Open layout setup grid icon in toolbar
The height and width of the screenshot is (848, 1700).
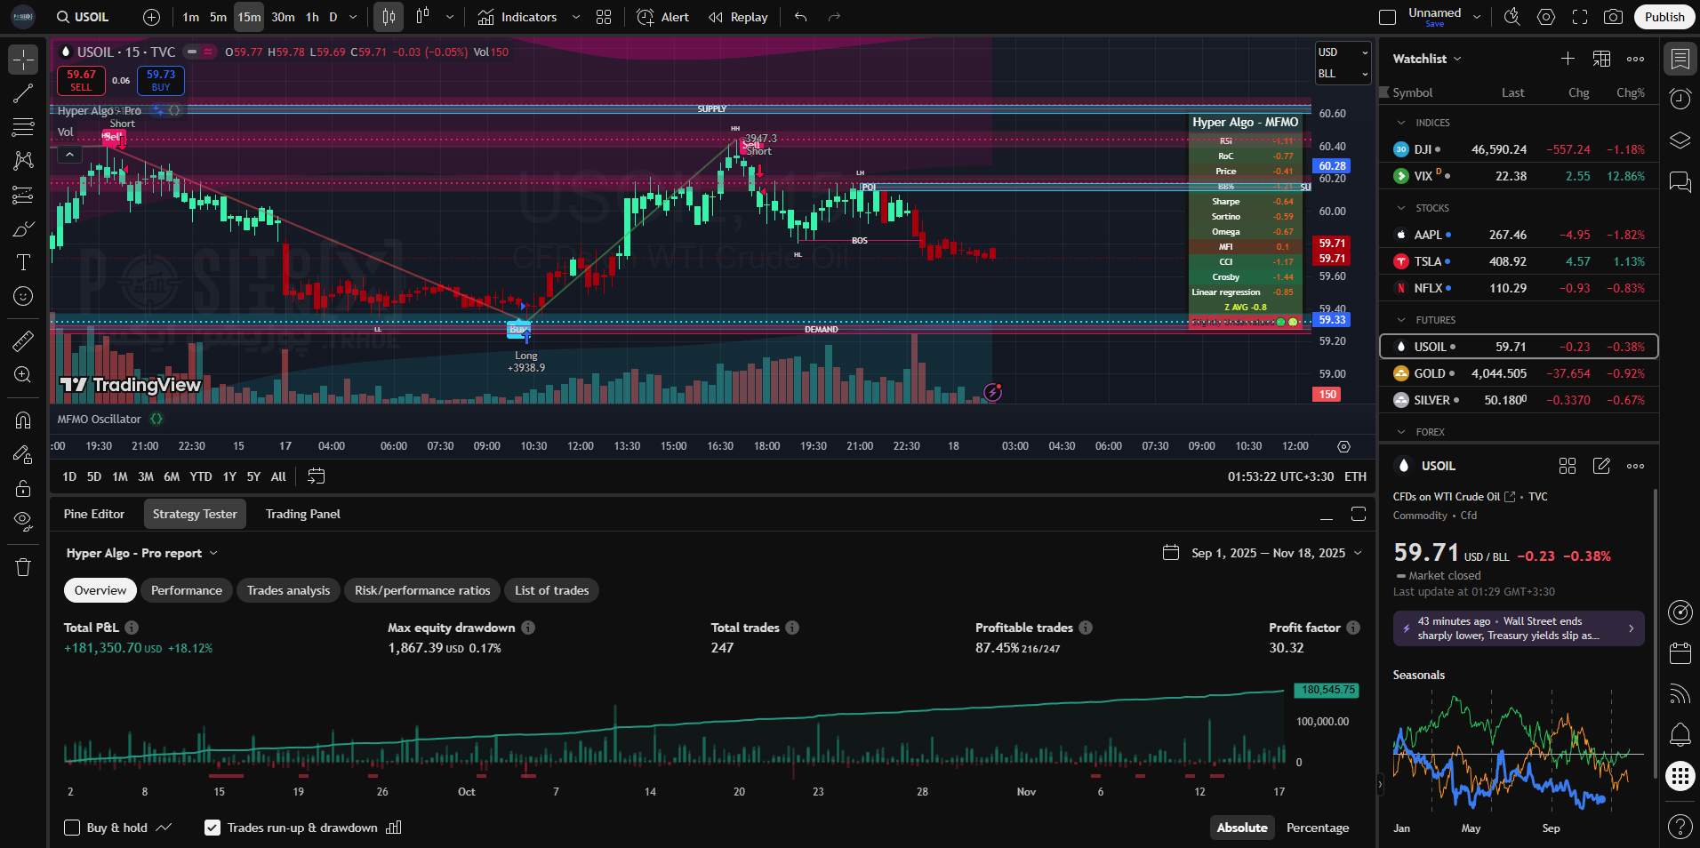604,17
